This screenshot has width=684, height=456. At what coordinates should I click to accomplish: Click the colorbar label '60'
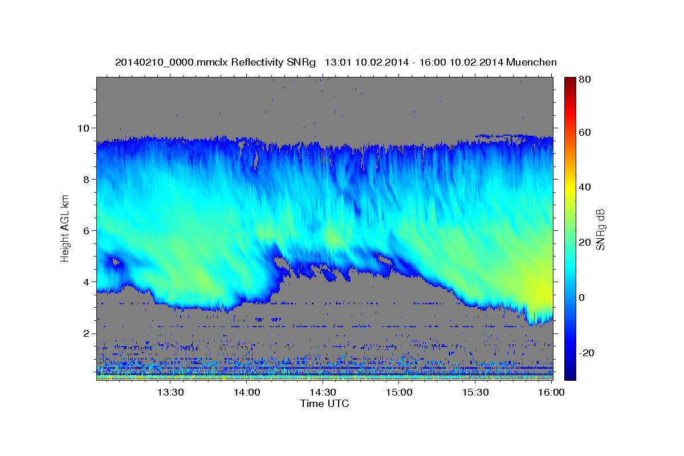[584, 132]
